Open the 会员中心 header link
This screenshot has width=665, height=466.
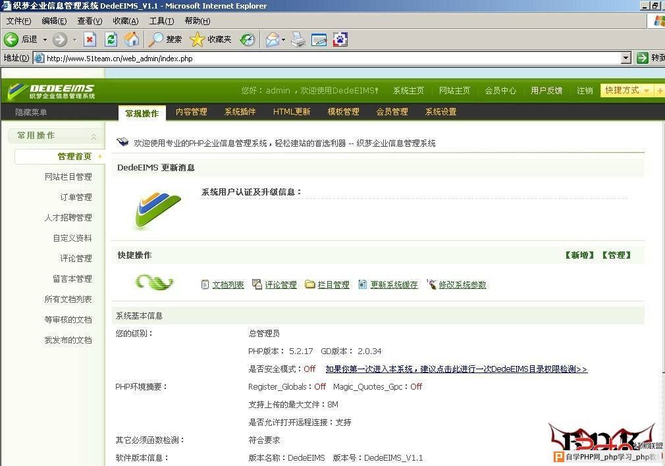click(500, 91)
